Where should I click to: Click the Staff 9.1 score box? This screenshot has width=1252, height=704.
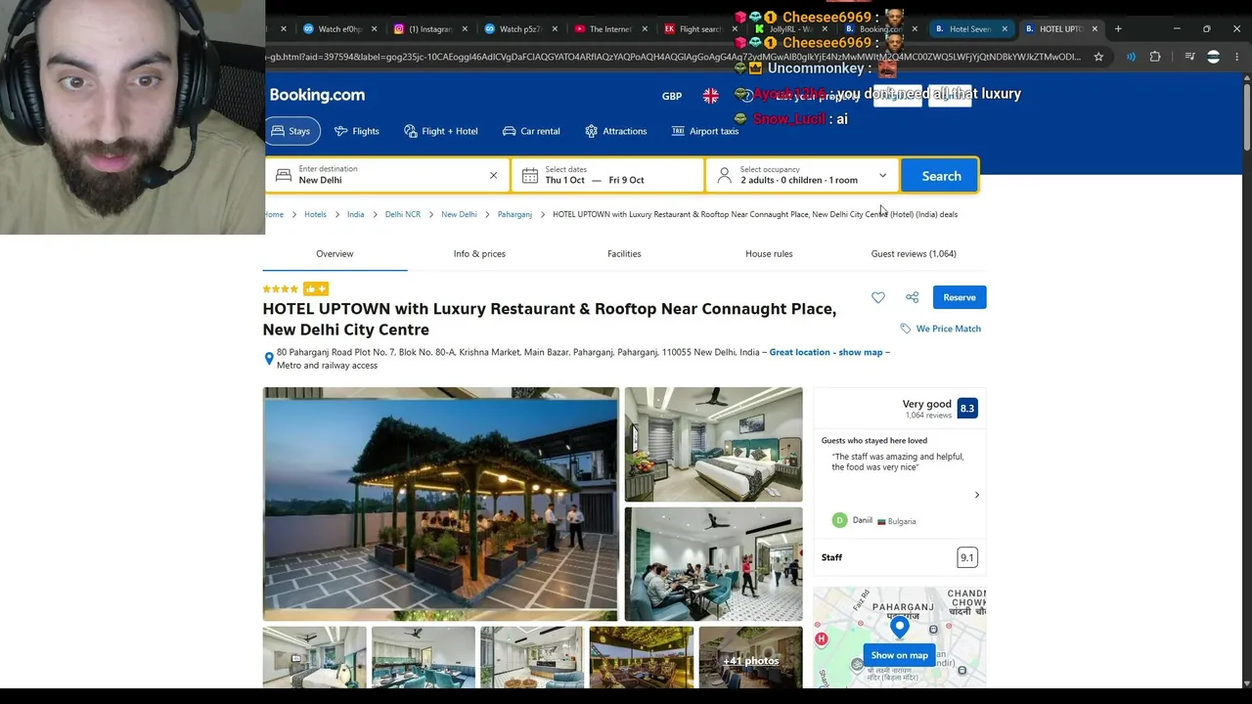[x=966, y=557]
